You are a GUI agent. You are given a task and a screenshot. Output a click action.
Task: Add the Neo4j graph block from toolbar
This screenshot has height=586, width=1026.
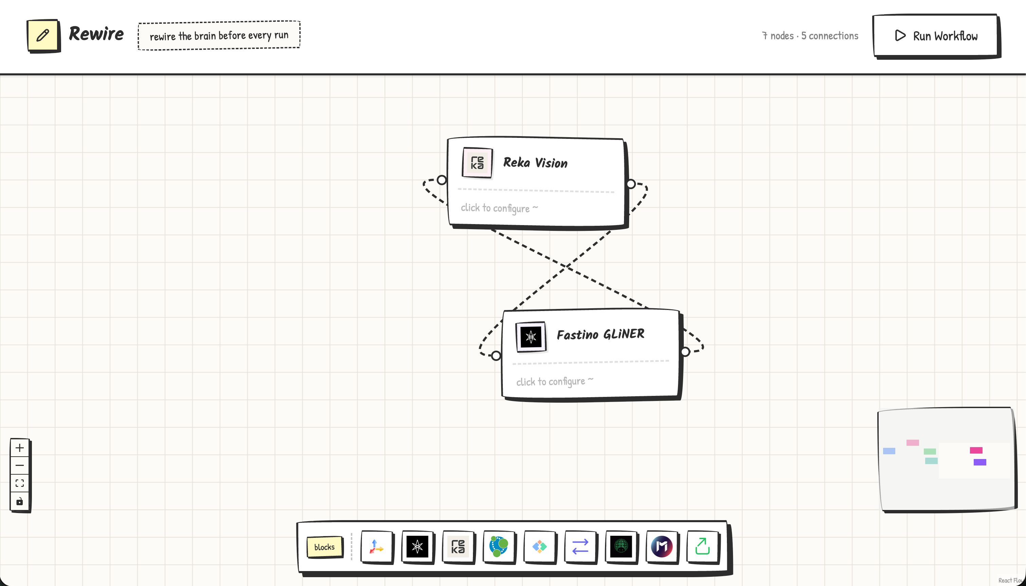(x=498, y=547)
